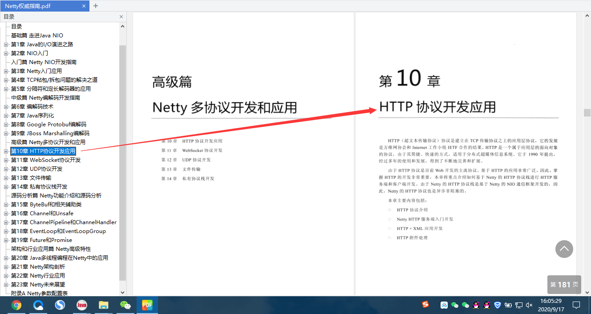Expand the 第23章 Netty未来展望 node

point(6,285)
